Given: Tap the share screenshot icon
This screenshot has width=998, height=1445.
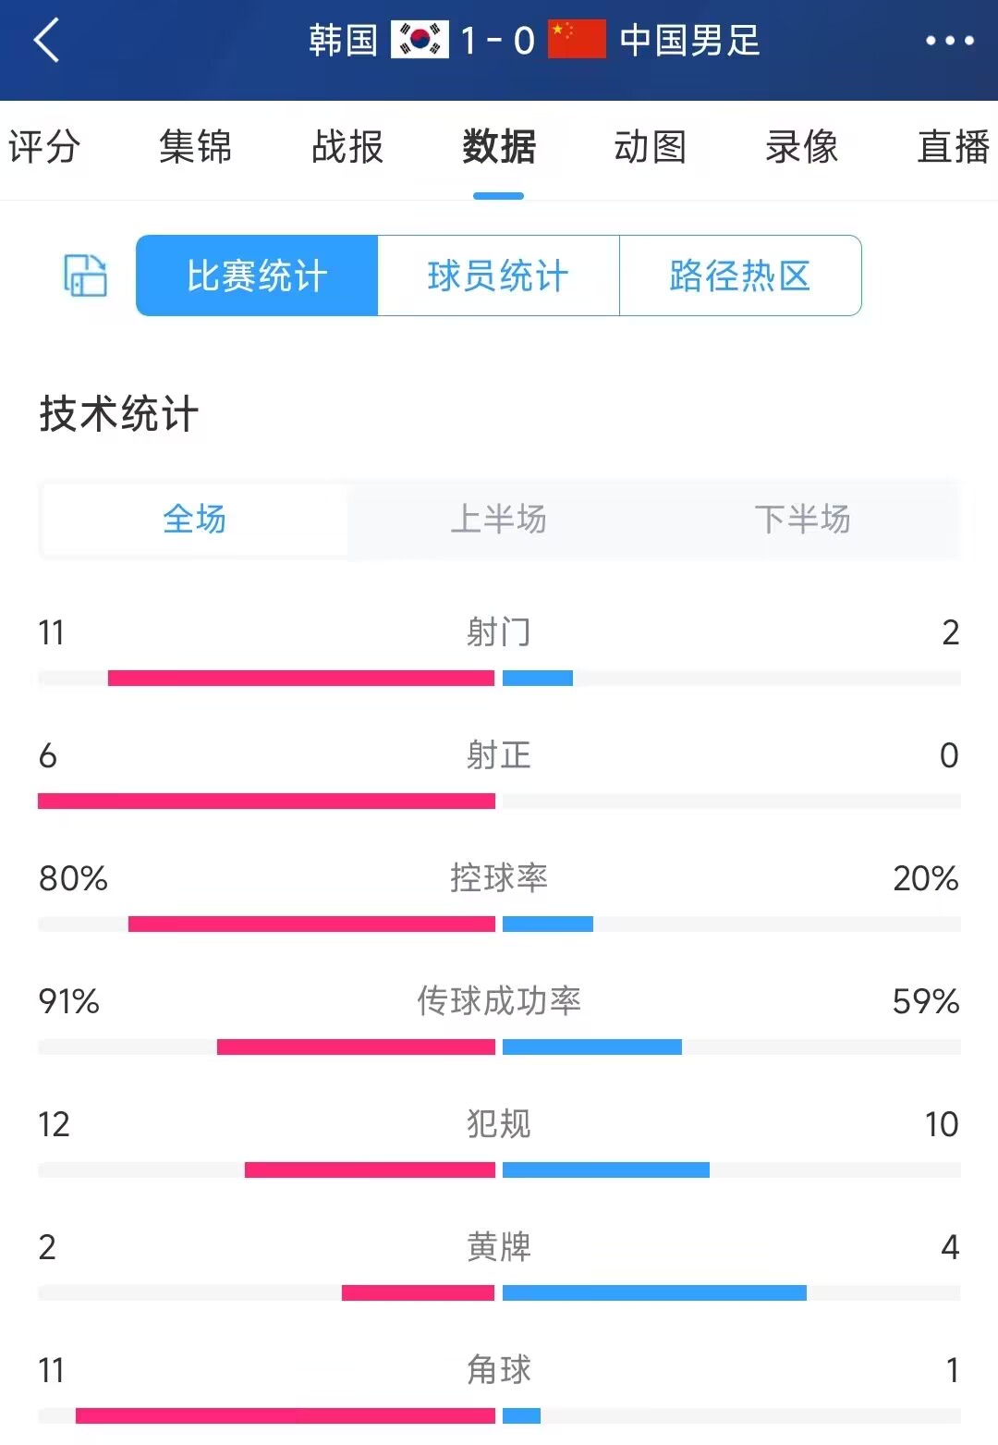Looking at the screenshot, I should (85, 276).
